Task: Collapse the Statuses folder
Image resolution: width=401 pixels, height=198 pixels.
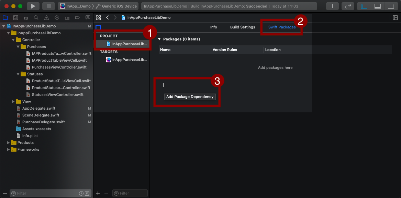Action: pyautogui.click(x=18, y=74)
